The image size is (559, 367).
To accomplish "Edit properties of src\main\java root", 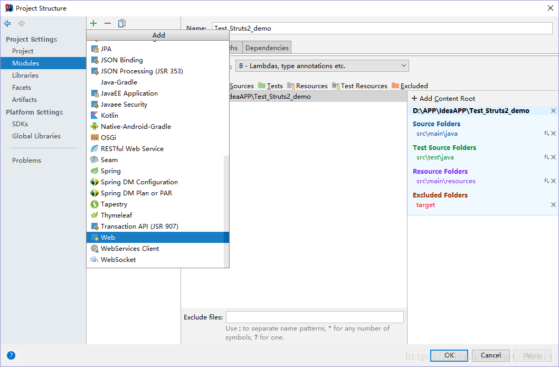I will [546, 134].
